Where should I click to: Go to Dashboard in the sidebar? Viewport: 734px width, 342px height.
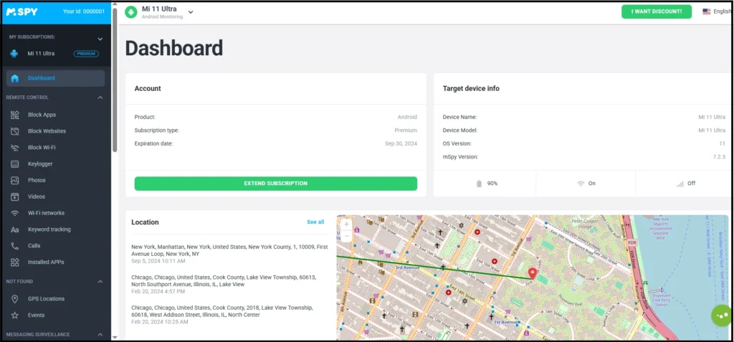[x=41, y=78]
